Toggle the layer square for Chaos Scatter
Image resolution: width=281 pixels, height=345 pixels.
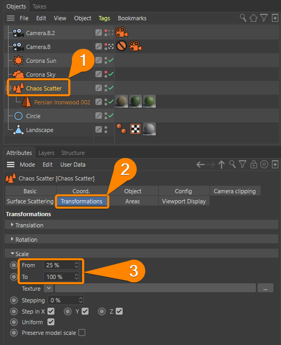coord(99,88)
